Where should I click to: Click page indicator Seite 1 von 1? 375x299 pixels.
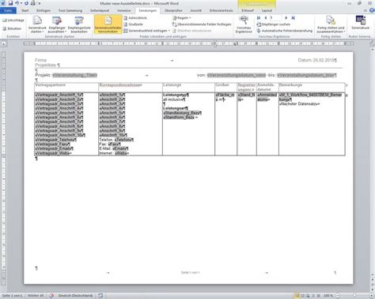tap(12, 296)
